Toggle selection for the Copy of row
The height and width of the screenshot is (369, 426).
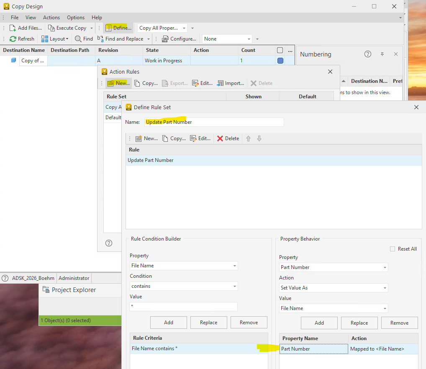click(280, 60)
